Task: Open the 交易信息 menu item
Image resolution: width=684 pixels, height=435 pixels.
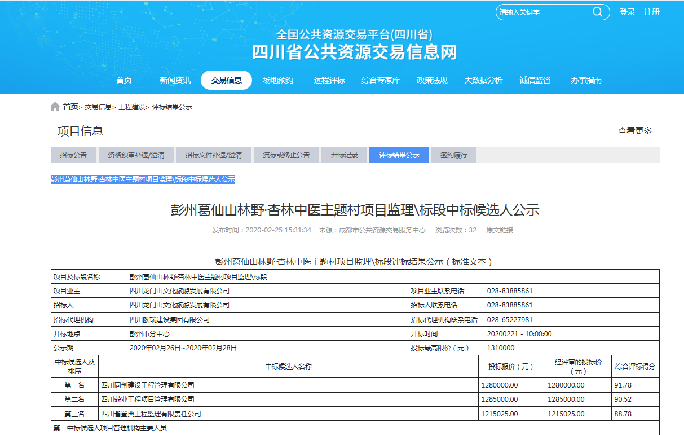Action: [x=226, y=80]
